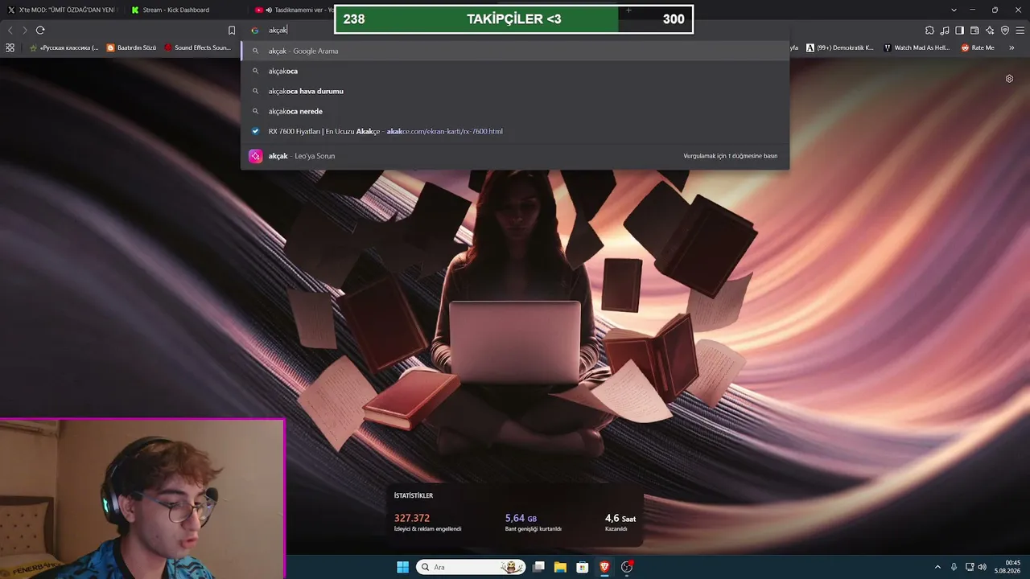Viewport: 1030px width, 579px height.
Task: Click the Leo icon in the suggestion list
Action: pyautogui.click(x=255, y=156)
